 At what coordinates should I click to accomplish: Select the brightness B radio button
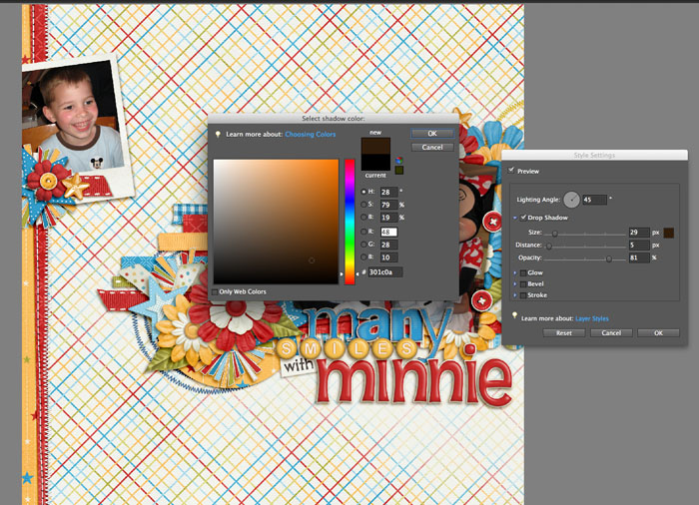(x=363, y=217)
